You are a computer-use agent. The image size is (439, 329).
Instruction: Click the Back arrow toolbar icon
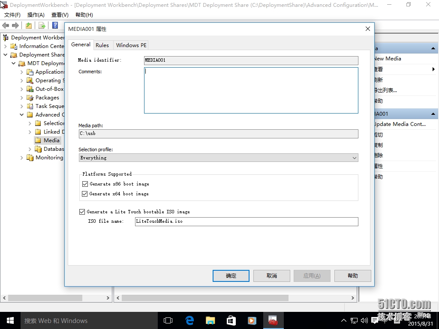6,25
